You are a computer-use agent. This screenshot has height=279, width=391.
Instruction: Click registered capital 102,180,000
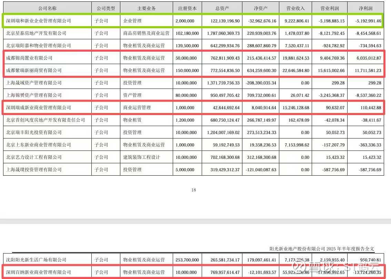coord(187,33)
